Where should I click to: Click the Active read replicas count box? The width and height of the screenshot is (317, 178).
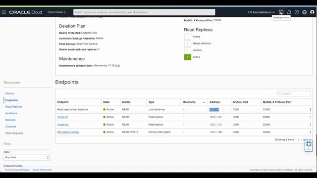(x=187, y=57)
